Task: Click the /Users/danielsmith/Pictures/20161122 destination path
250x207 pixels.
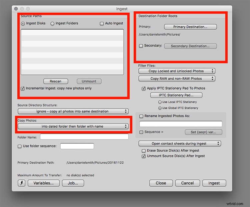Action: (95, 163)
